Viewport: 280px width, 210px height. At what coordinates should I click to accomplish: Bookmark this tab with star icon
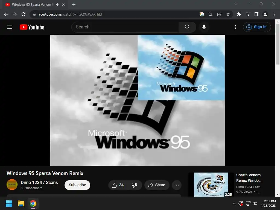click(x=228, y=14)
